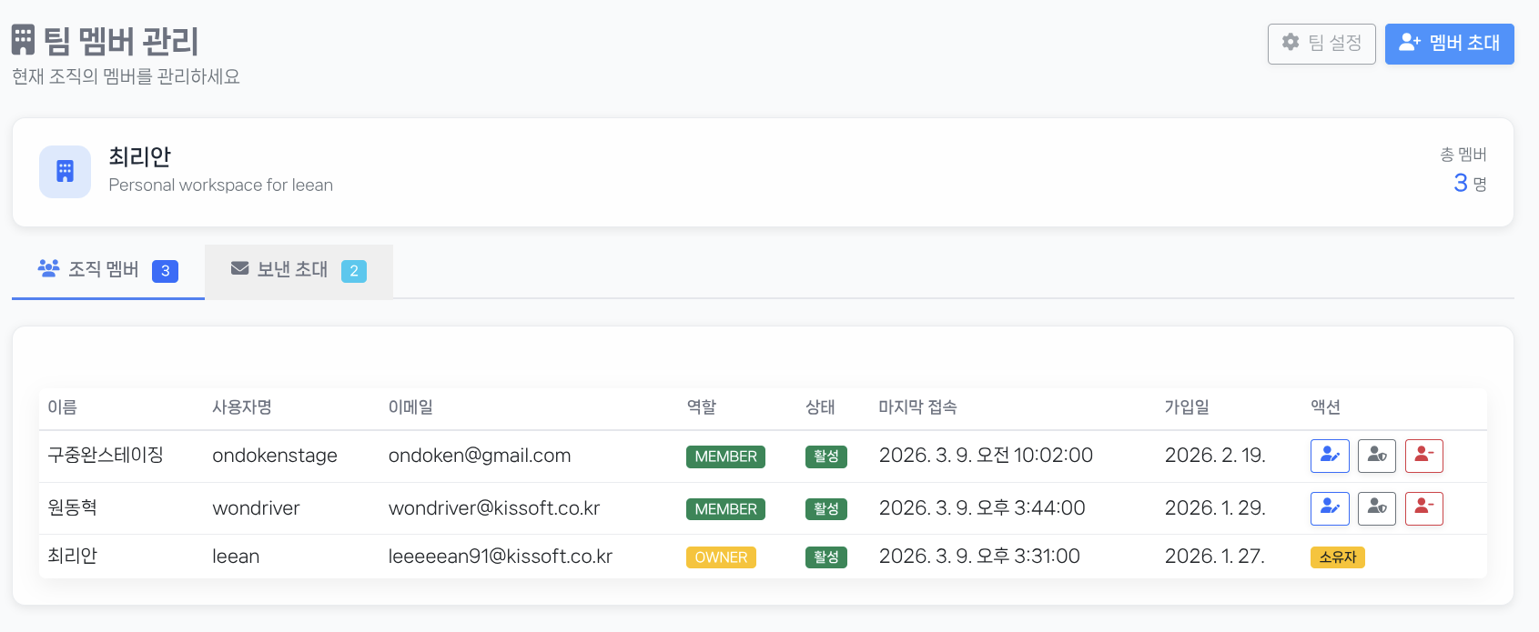Screen dimensions: 1539x632
Task: Click the MEMBER badge in wondriver row
Action: click(x=725, y=509)
